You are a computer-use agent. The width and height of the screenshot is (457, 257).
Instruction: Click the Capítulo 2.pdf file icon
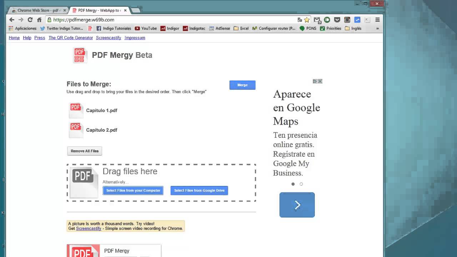[76, 130]
